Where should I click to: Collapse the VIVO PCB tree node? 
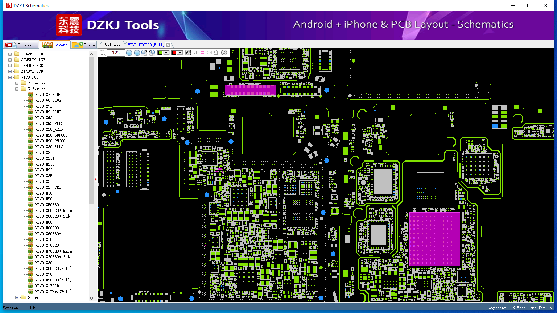10,77
